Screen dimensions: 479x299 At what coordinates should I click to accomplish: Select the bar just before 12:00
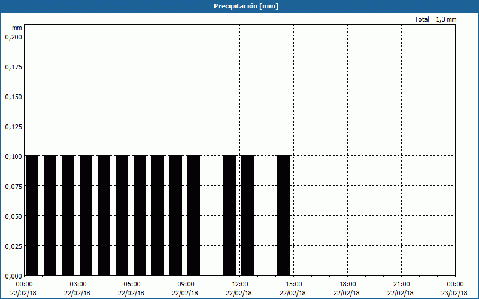(x=230, y=215)
